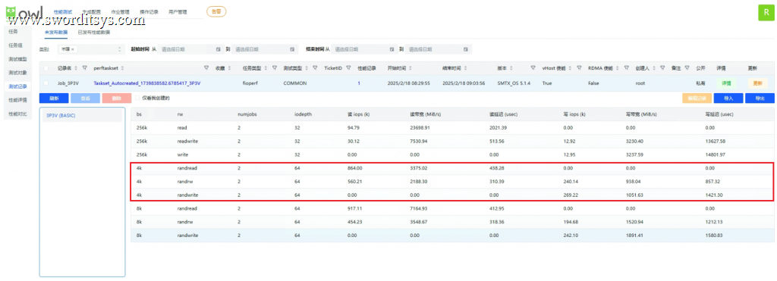The image size is (777, 281).
Task: Click the blue 导出 export button
Action: point(760,98)
